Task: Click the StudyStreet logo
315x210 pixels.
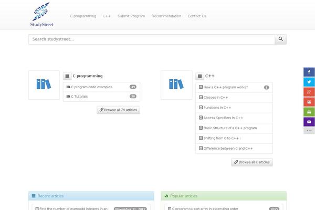Action: click(42, 15)
